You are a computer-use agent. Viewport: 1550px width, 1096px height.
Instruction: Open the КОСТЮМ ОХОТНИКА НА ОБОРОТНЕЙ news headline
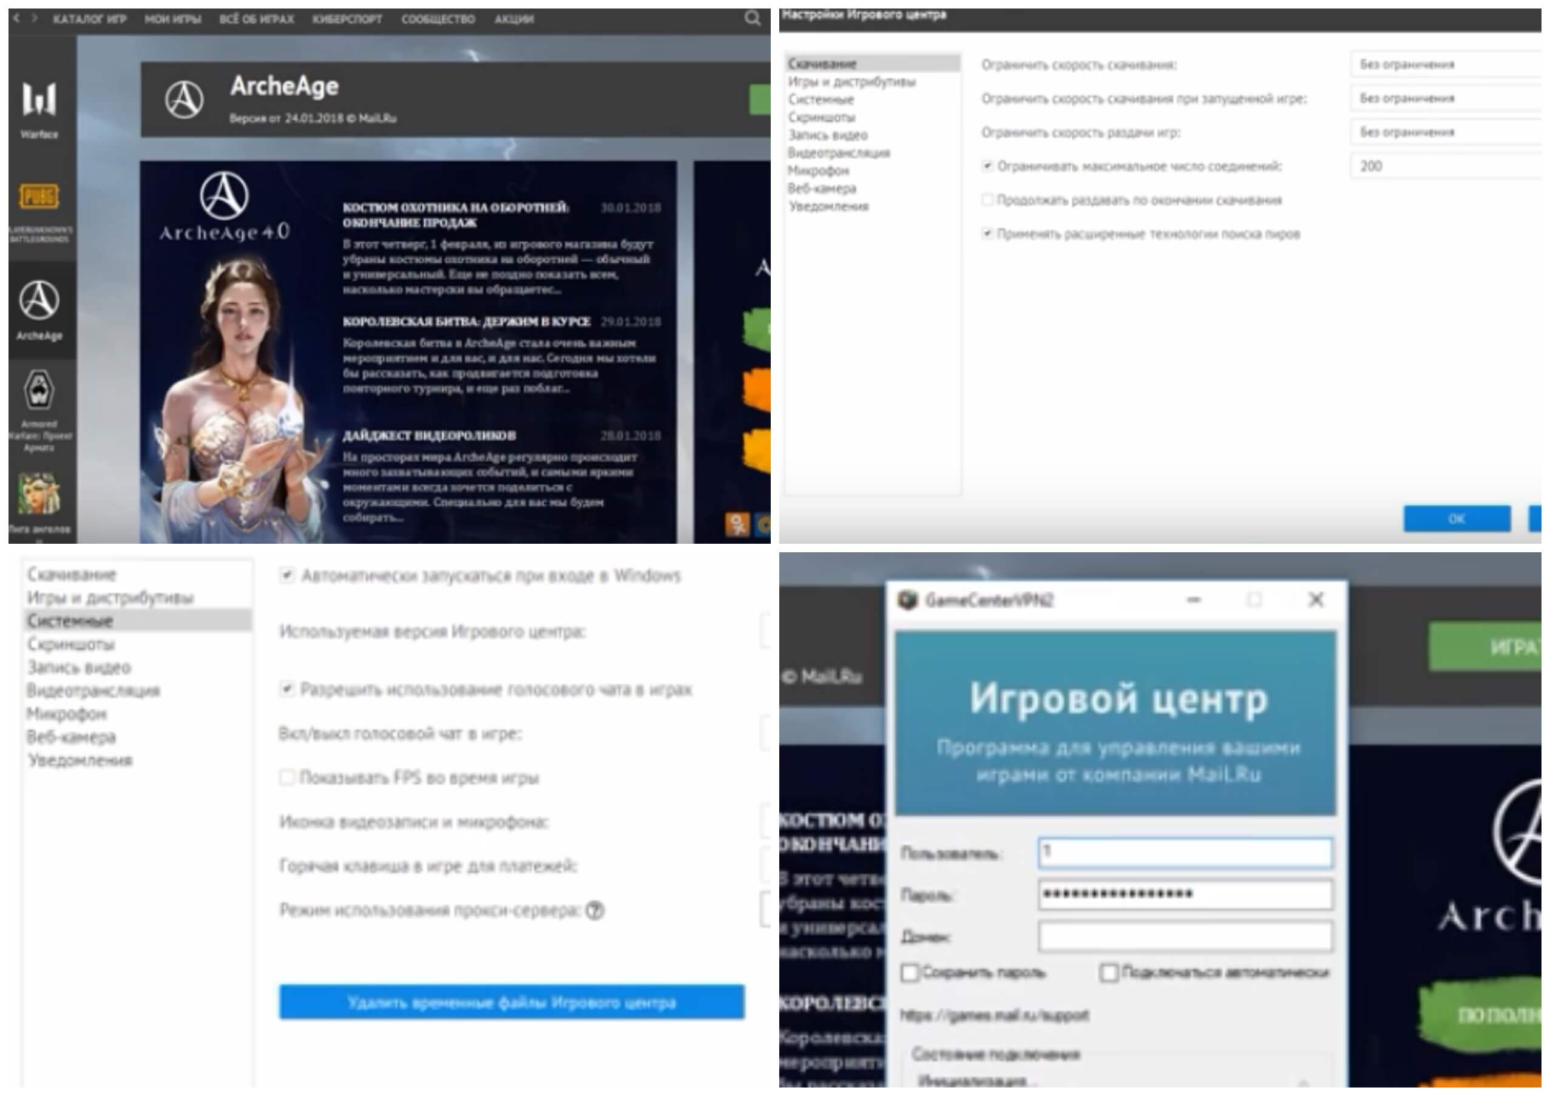click(x=456, y=215)
